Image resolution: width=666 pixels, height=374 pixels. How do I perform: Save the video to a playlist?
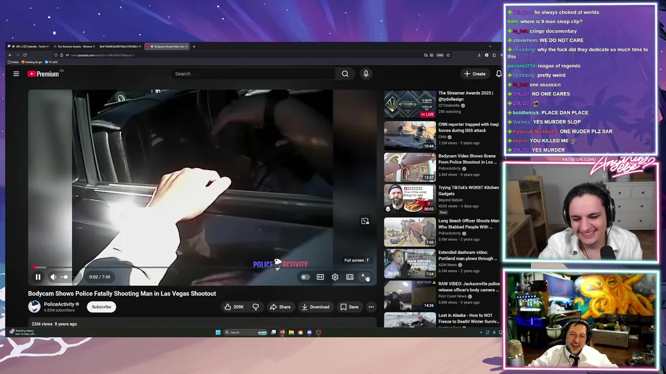point(349,307)
